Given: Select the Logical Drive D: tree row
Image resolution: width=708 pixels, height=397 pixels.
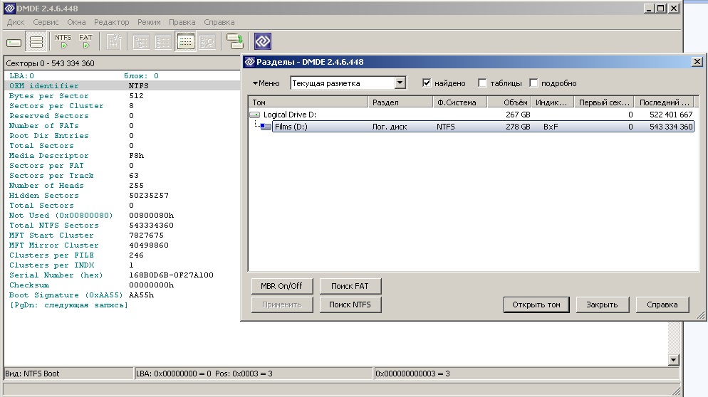Looking at the screenshot, I should click(x=290, y=115).
